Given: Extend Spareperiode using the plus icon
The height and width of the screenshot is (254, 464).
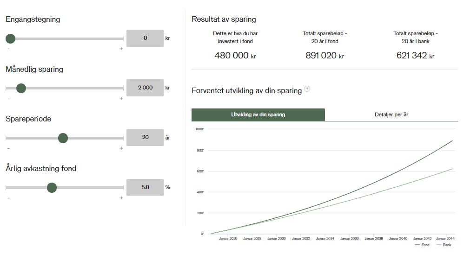Looking at the screenshot, I should [x=121, y=148].
